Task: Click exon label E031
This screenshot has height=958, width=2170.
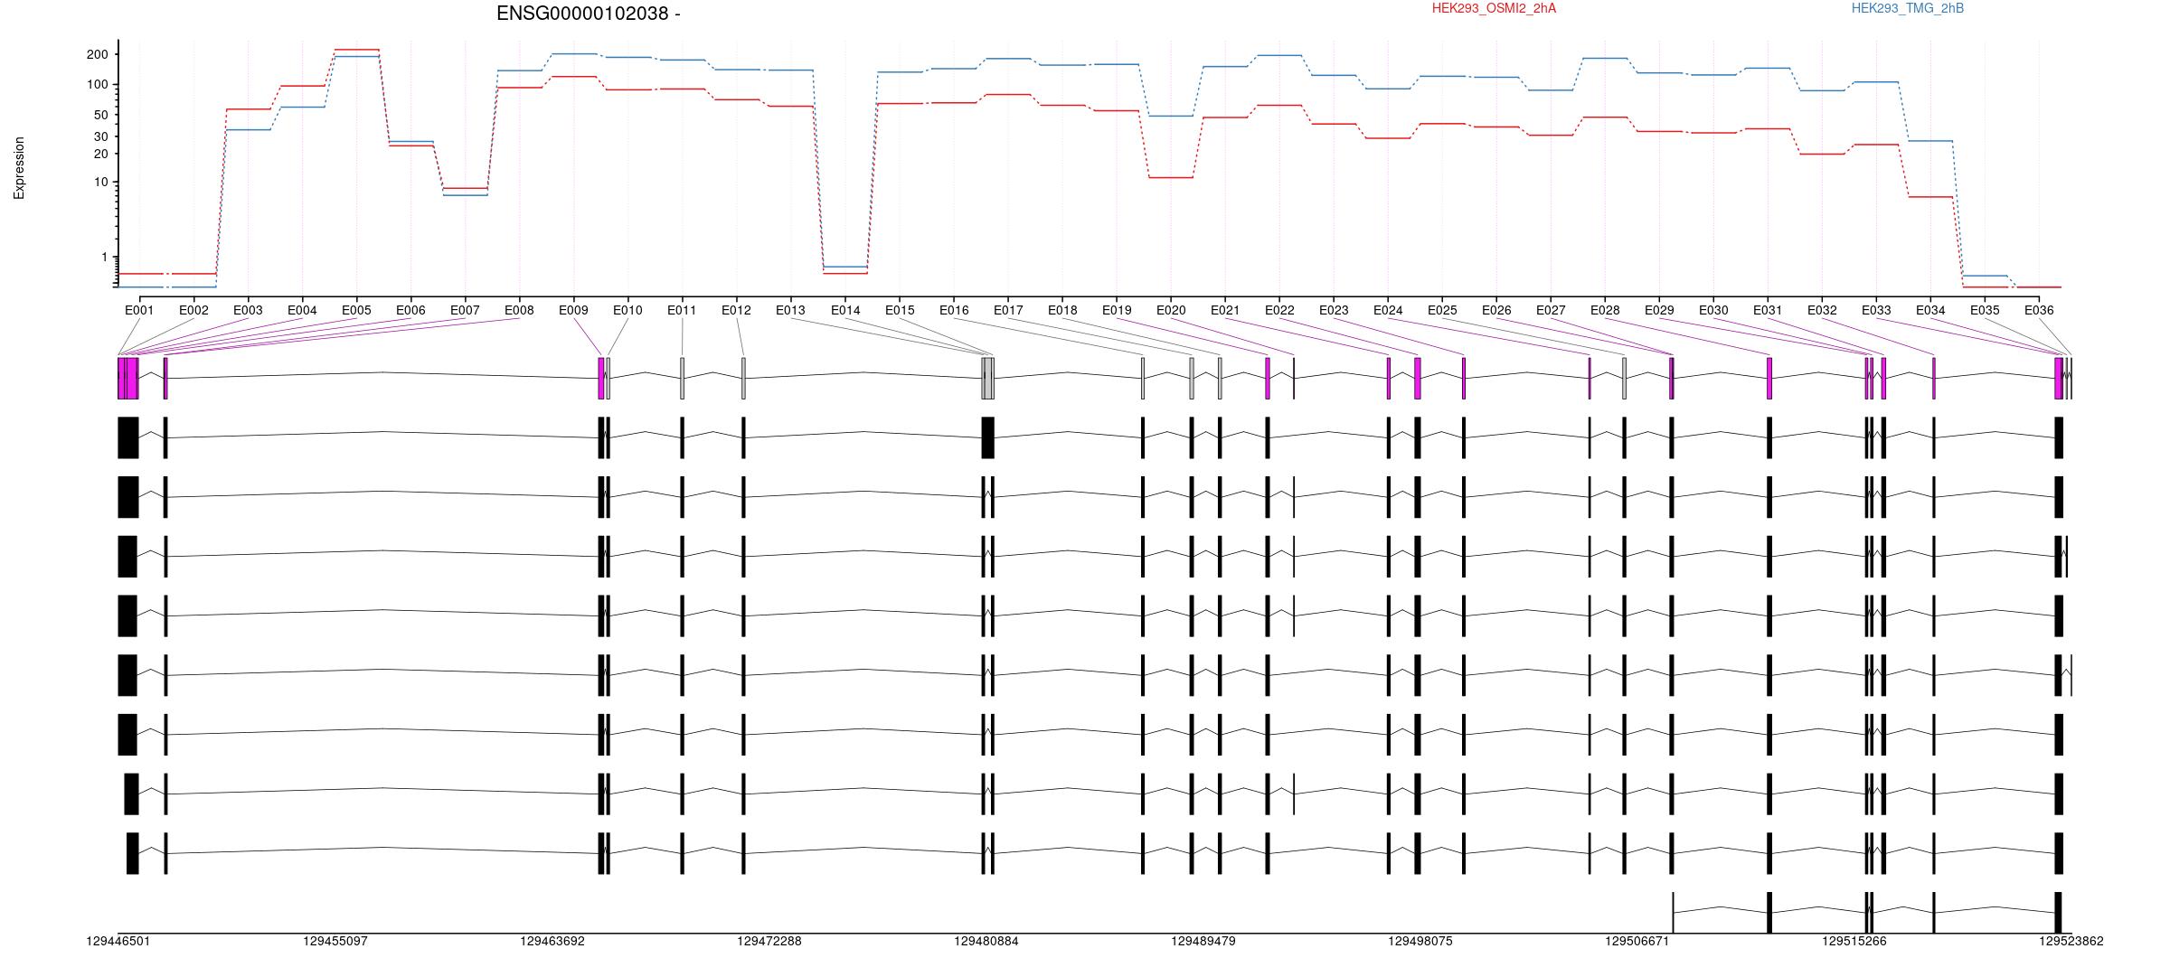Action: point(1768,310)
